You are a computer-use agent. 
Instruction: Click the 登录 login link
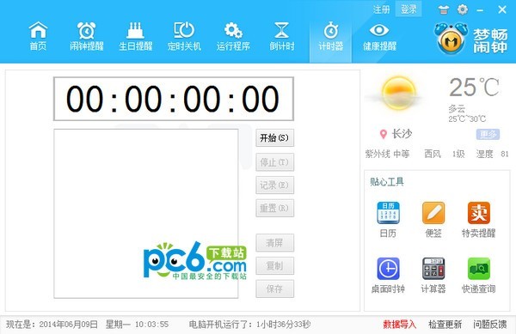pyautogui.click(x=408, y=9)
